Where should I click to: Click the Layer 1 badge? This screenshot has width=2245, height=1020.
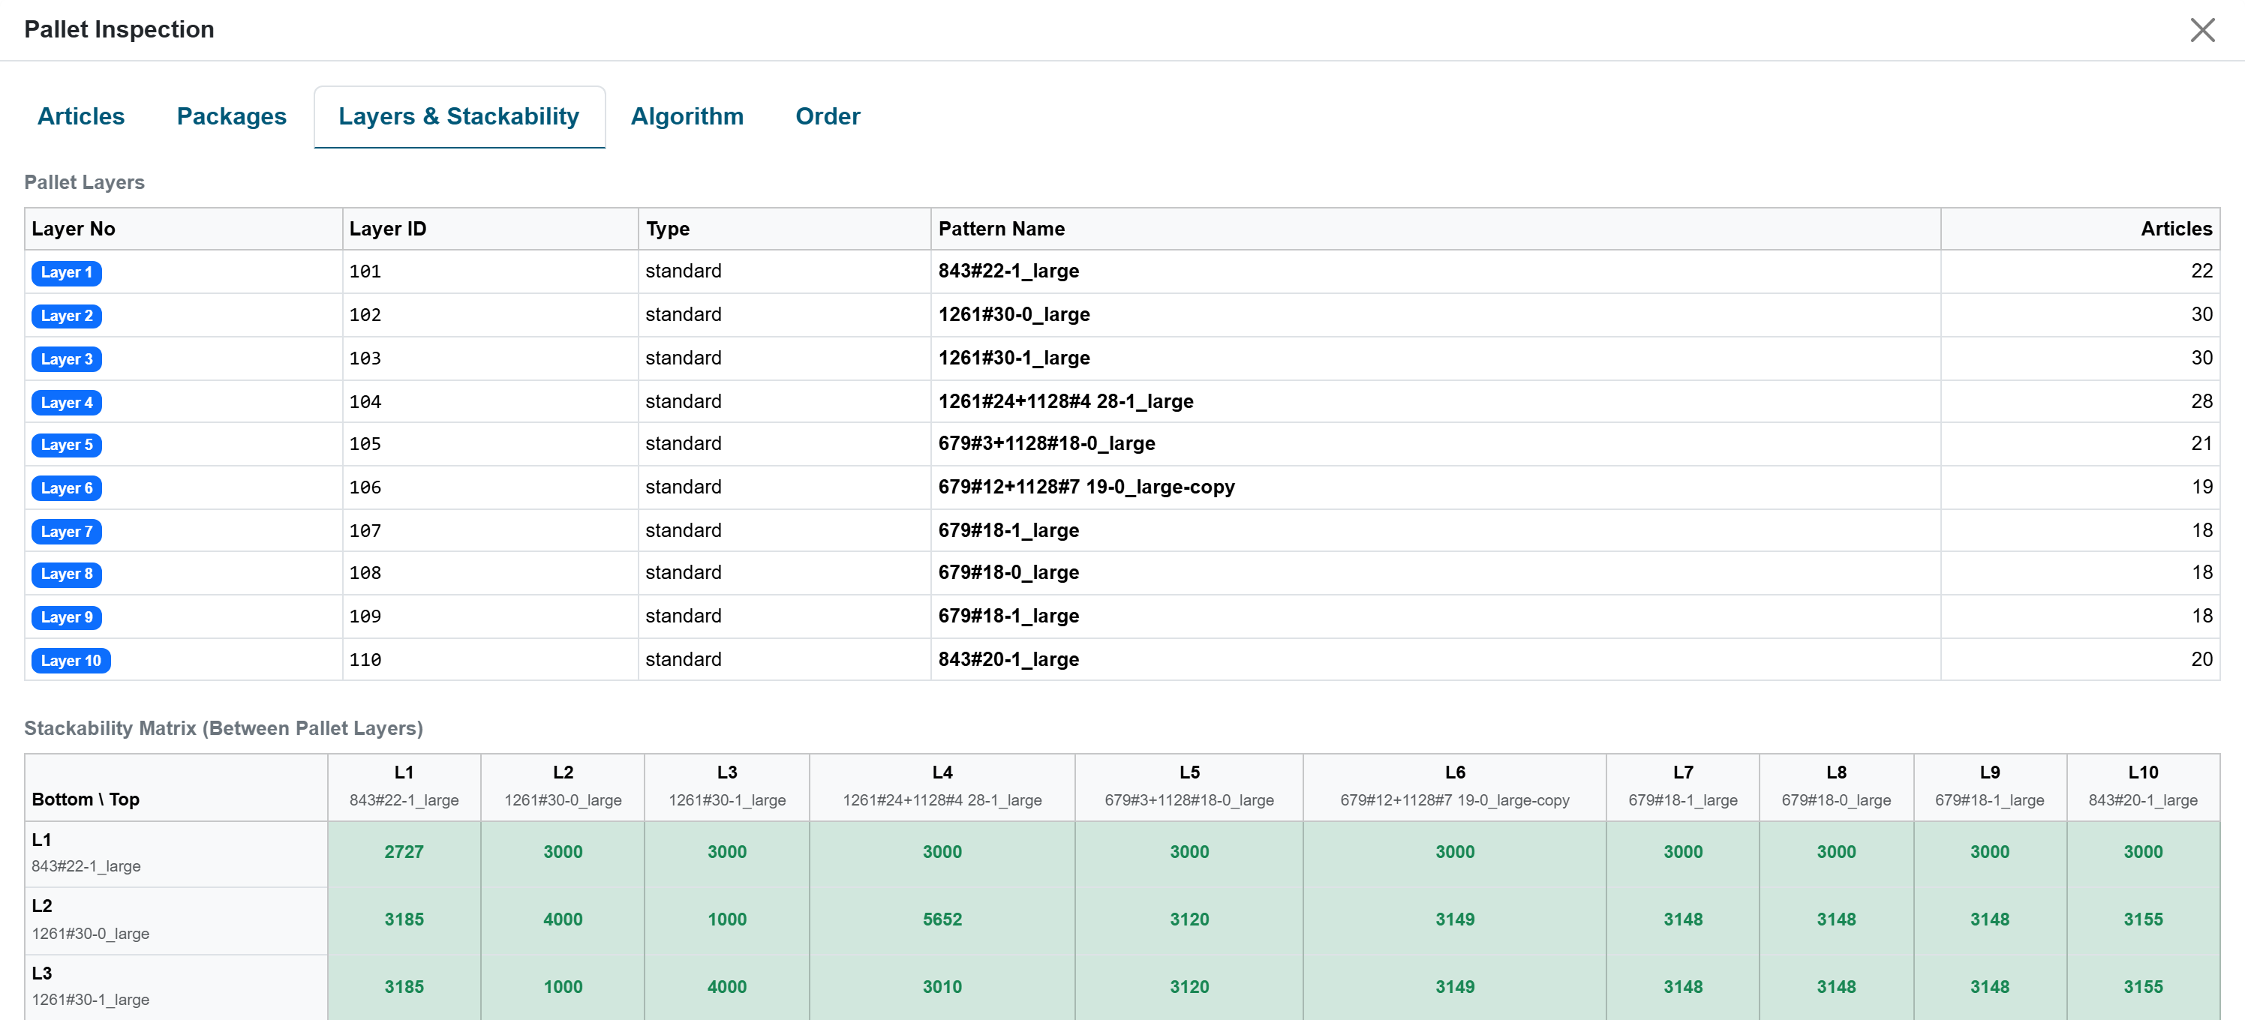66,273
